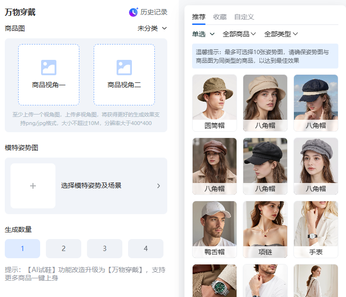This screenshot has height=297, width=346.
Task: Expand the 单选 selection mode dropdown
Action: tap(203, 34)
